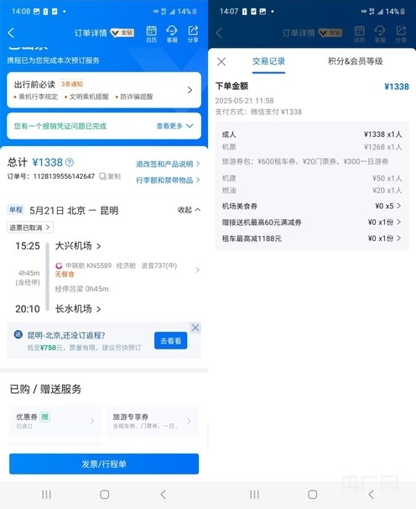Tap the 旅游券包 description line
The width and height of the screenshot is (416, 509).
pyautogui.click(x=305, y=161)
